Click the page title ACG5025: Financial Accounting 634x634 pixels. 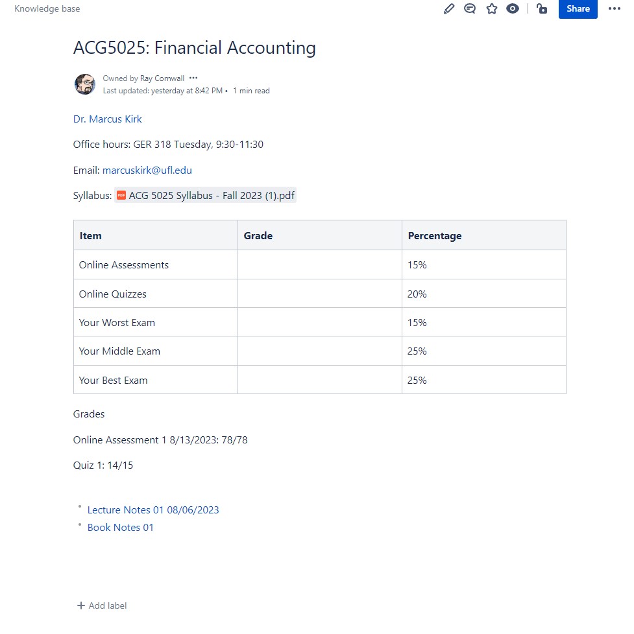tap(194, 48)
